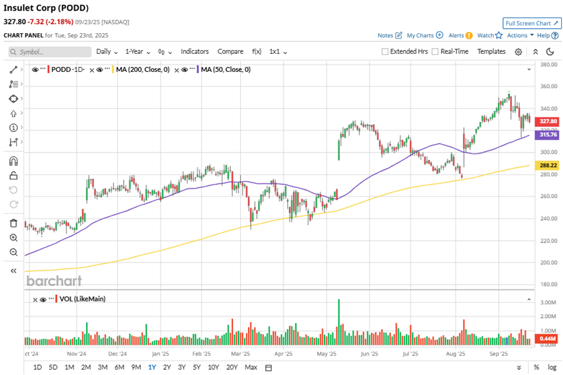Remove the MA (50, Close, 0) indicator
Image resolution: width=563 pixels, height=375 pixels.
click(176, 71)
